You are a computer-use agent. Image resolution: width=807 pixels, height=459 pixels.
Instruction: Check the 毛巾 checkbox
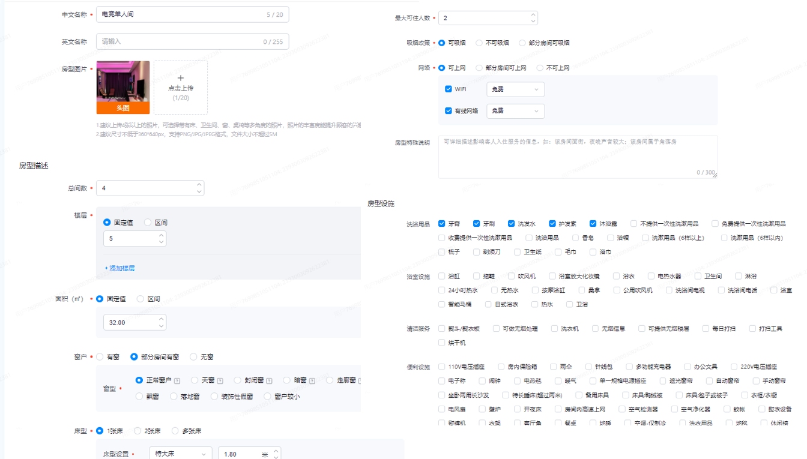pyautogui.click(x=558, y=252)
